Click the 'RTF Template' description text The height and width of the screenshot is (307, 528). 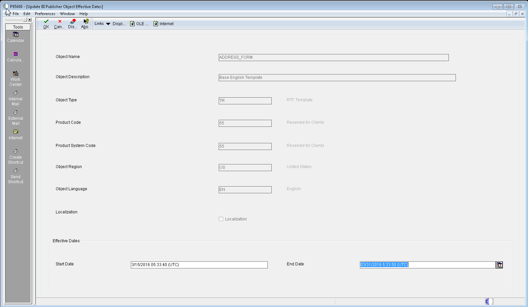coord(300,100)
